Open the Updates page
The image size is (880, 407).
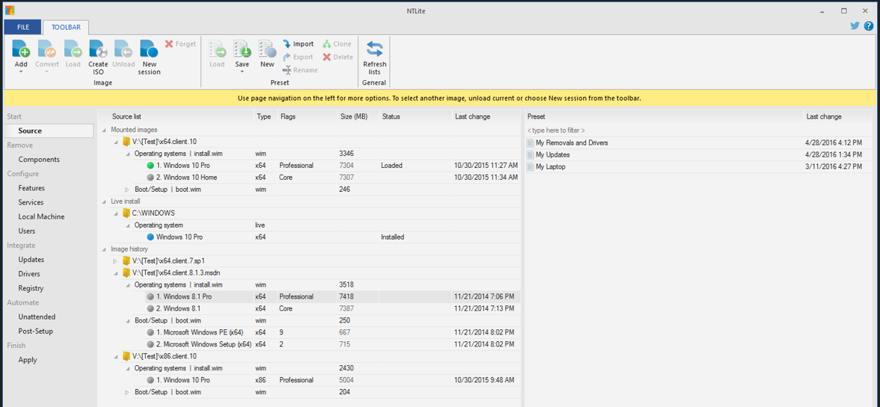[x=31, y=260]
